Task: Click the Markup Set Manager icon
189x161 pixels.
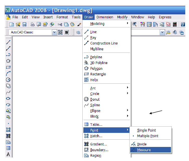Action: point(168,24)
